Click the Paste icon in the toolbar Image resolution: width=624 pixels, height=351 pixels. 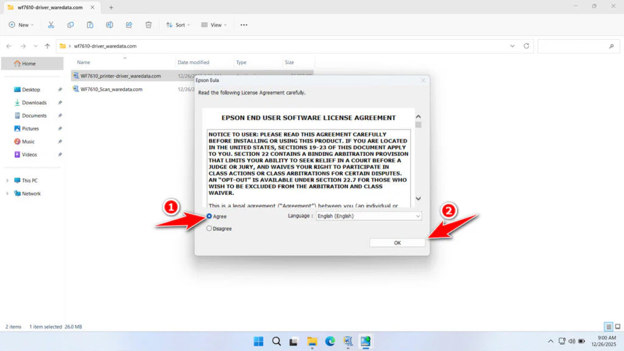[90, 24]
